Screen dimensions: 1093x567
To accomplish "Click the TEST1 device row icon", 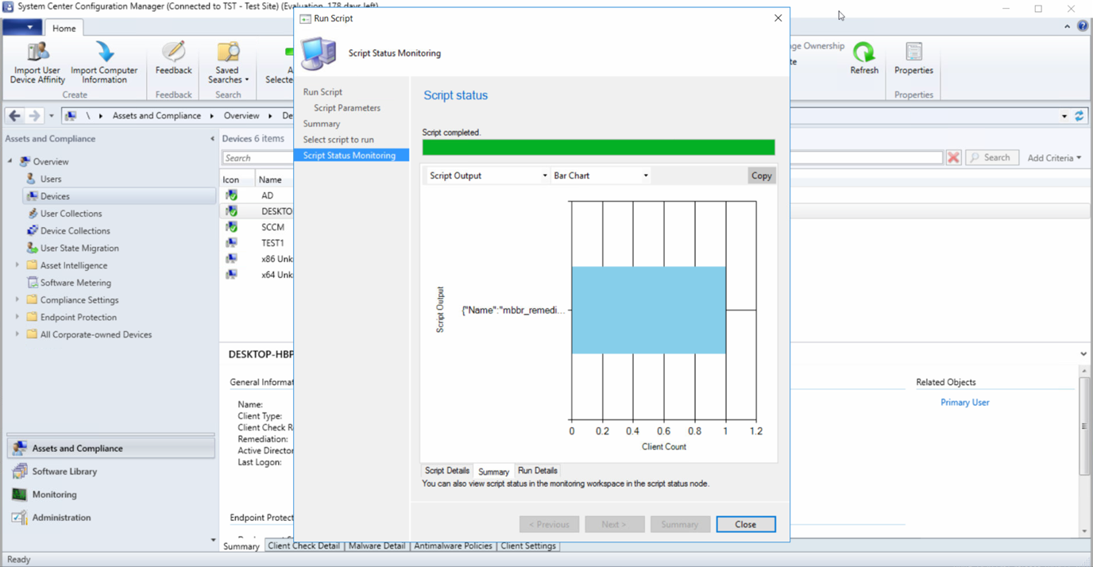I will pyautogui.click(x=231, y=243).
